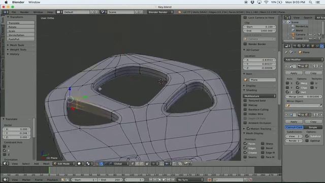Open the Add Modifier dropdown
The height and width of the screenshot is (183, 325).
coord(304,59)
